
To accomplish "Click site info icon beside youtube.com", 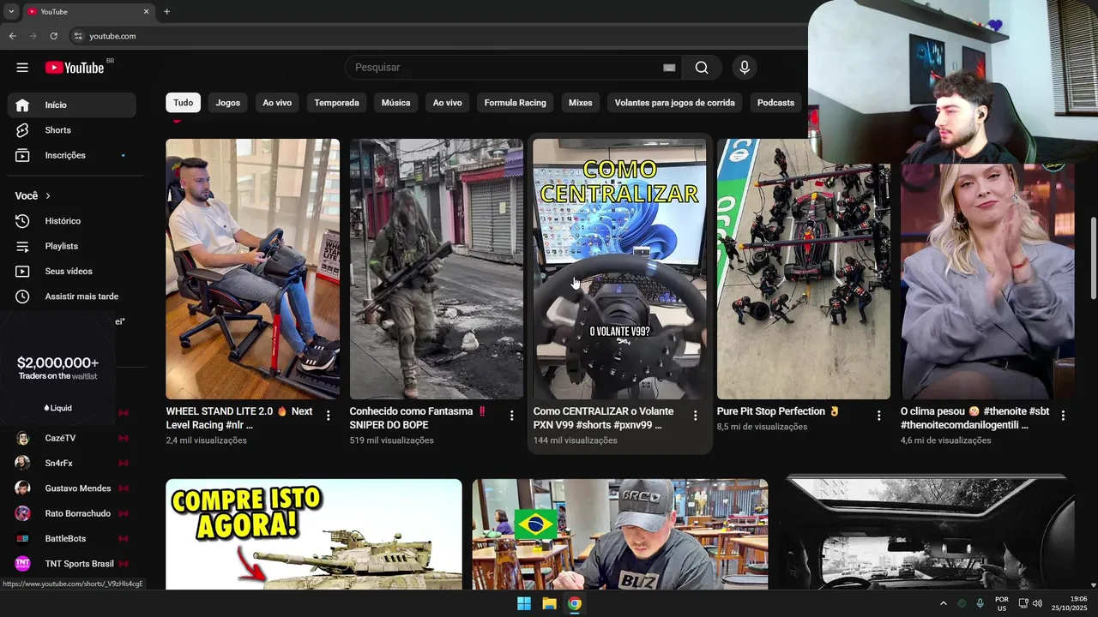I will point(78,36).
